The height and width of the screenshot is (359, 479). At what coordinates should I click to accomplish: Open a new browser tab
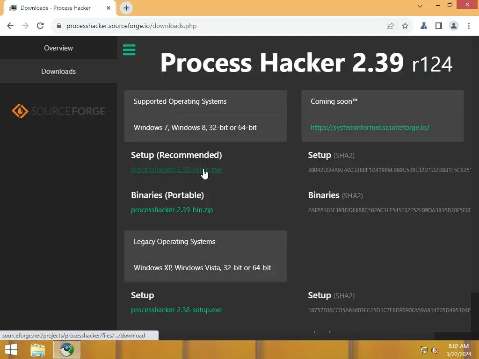[126, 8]
